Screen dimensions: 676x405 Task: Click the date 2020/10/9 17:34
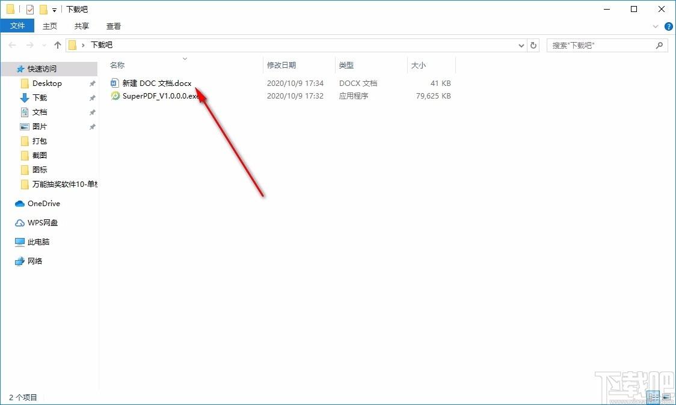(x=295, y=83)
